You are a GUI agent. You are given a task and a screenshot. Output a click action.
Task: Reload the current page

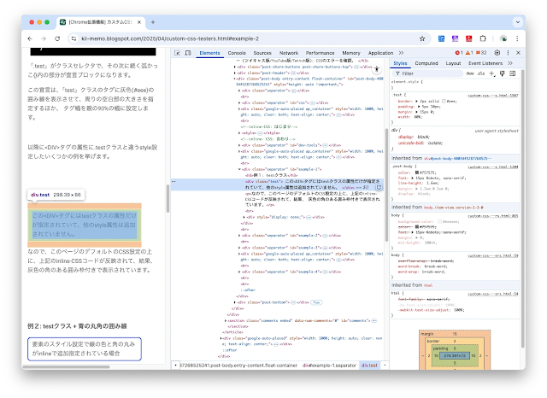[x=57, y=38]
